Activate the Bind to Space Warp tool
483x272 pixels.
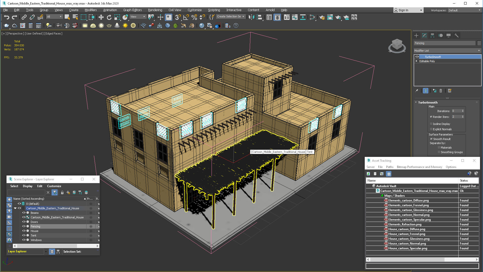pos(40,17)
